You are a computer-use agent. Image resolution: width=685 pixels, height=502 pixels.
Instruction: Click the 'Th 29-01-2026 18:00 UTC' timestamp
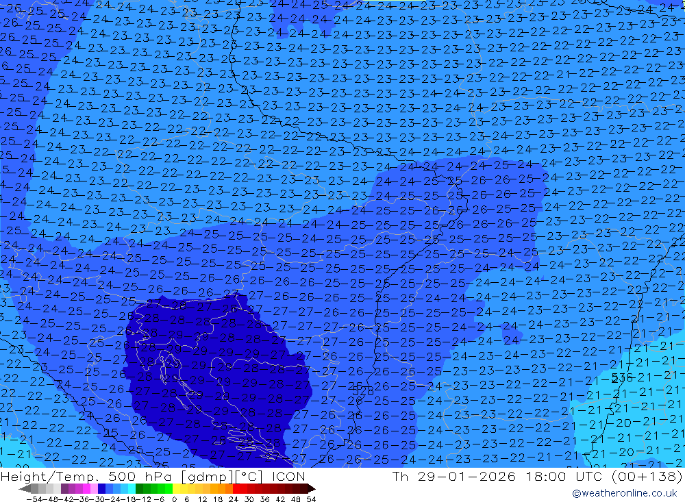tap(497, 476)
